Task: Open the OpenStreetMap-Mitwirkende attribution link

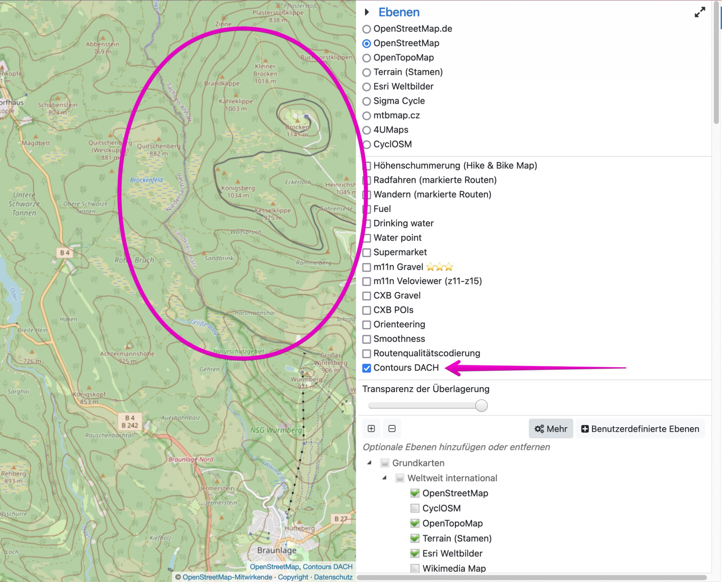Action: pyautogui.click(x=227, y=577)
